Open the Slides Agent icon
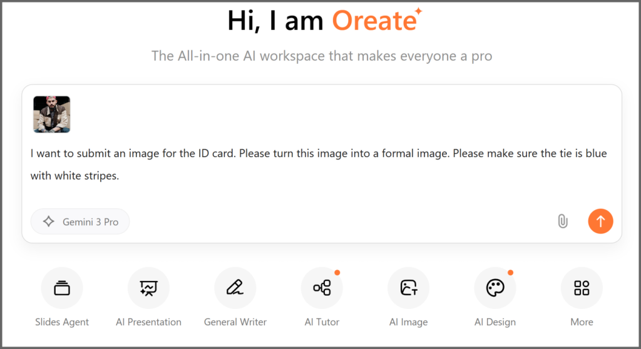This screenshot has height=349, width=641. (x=62, y=288)
